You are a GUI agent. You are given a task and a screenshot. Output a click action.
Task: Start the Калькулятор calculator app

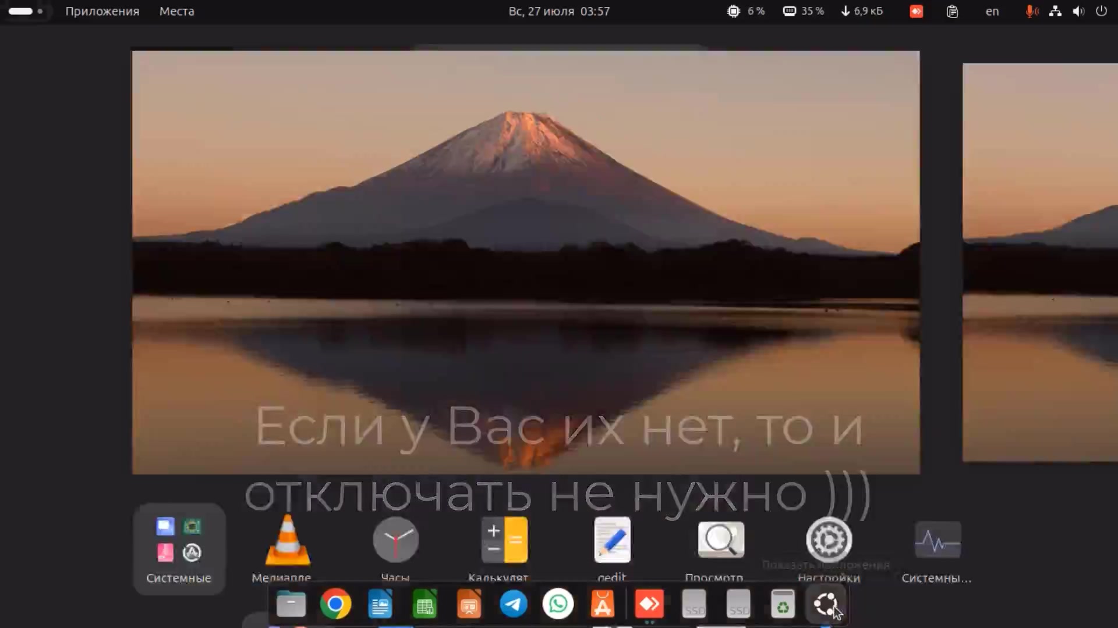(x=504, y=540)
